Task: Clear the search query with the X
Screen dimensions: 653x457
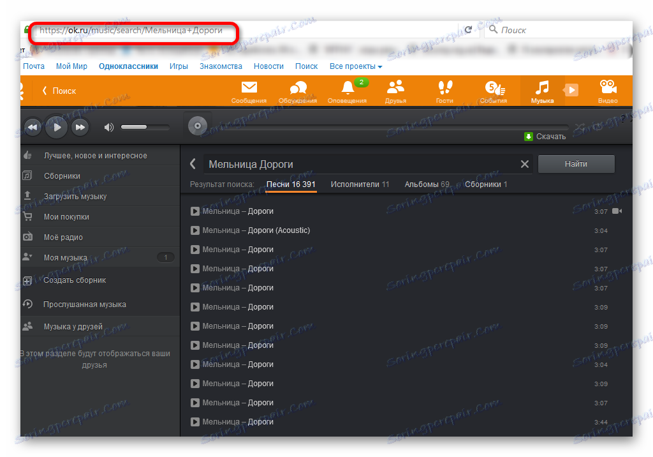Action: pyautogui.click(x=525, y=164)
